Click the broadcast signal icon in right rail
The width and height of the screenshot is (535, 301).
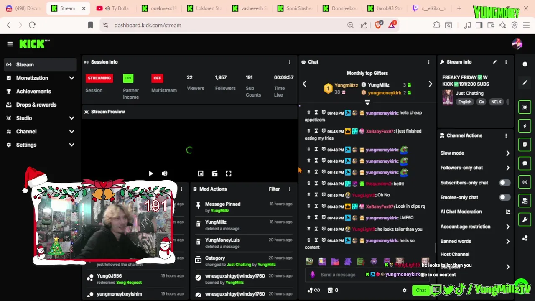tap(525, 182)
